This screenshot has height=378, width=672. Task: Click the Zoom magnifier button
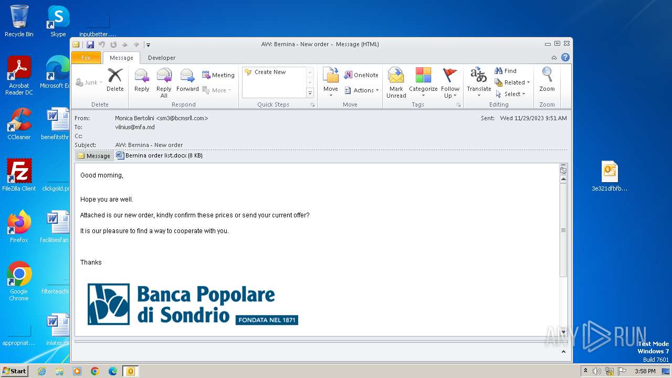[x=547, y=81]
